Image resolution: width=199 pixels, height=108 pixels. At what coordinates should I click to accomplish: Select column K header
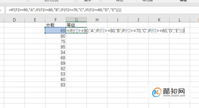coord(159,20)
